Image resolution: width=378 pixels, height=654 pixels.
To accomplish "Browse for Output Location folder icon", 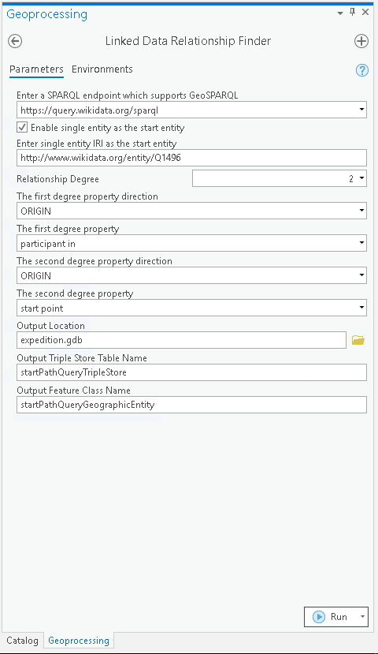I will click(x=358, y=340).
